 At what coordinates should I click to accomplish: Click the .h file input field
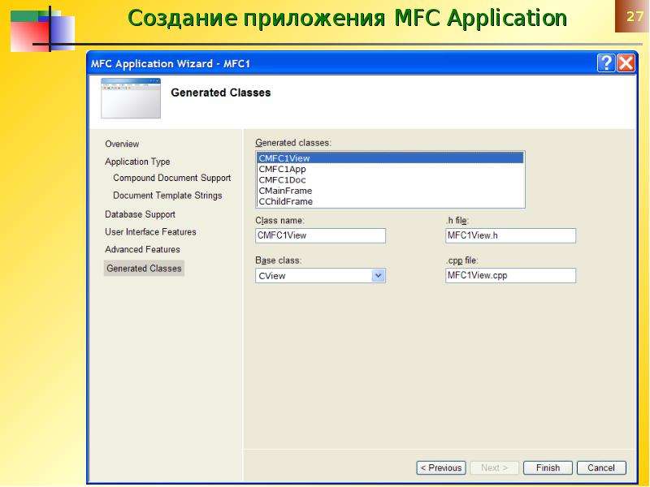[510, 235]
